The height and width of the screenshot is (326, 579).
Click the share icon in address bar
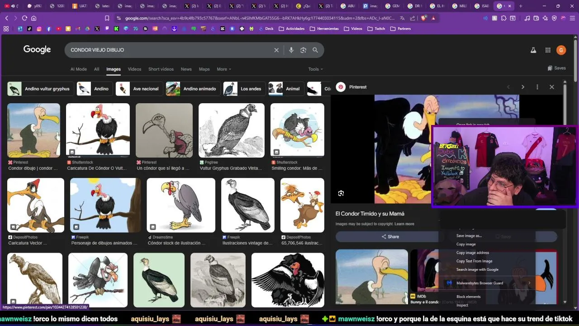coord(413,18)
